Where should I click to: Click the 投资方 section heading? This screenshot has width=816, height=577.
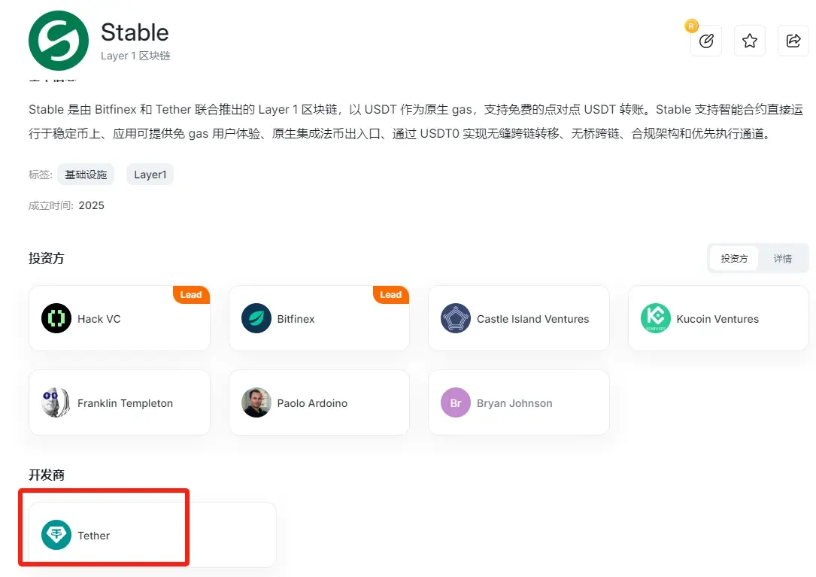(x=47, y=258)
